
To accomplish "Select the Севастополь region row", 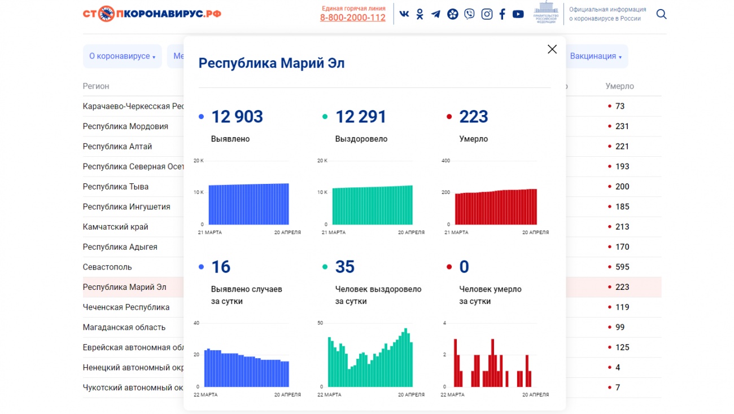I will tap(107, 267).
